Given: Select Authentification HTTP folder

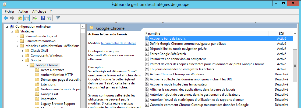Looking at the screenshot, I should tap(57, 75).
